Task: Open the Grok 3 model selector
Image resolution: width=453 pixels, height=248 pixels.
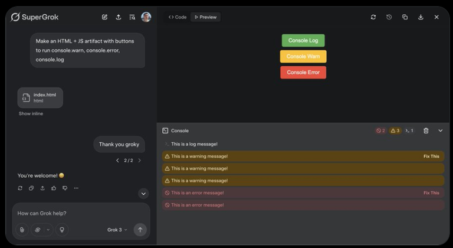Action: (117, 230)
